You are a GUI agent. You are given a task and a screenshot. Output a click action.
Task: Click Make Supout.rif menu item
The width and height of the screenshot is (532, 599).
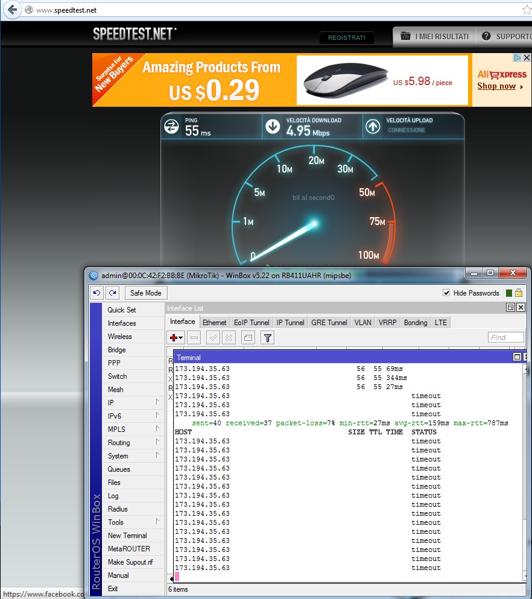(133, 562)
